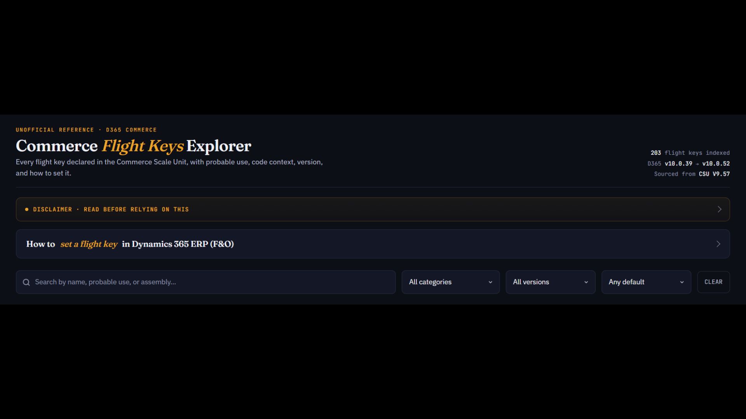Viewport: 746px width, 419px height.
Task: Open the All versions dropdown
Action: [x=551, y=282]
